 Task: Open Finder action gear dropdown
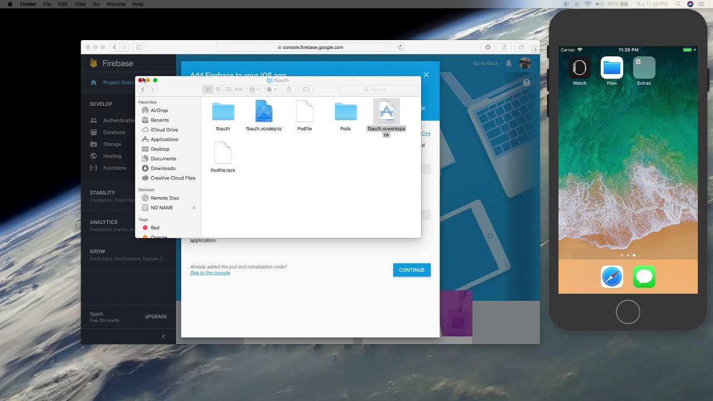point(271,89)
